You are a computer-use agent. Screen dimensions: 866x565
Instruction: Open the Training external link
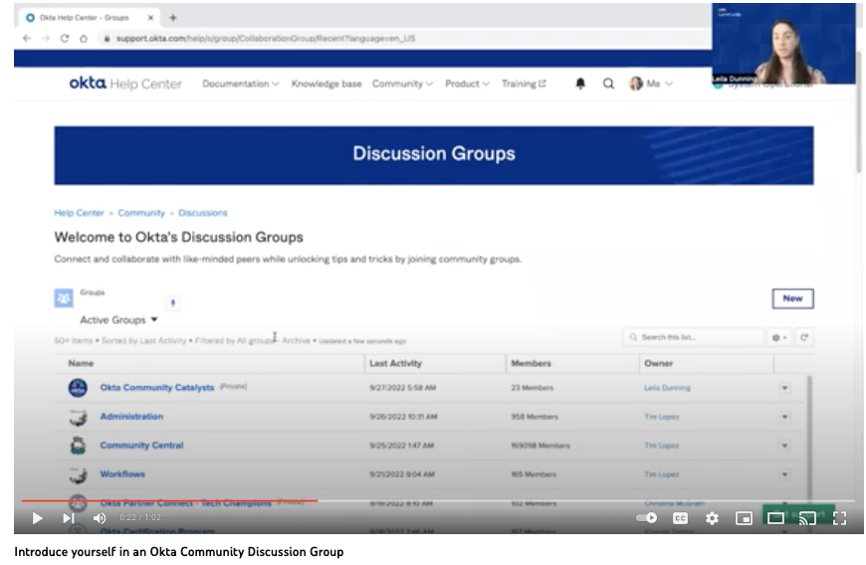click(524, 84)
